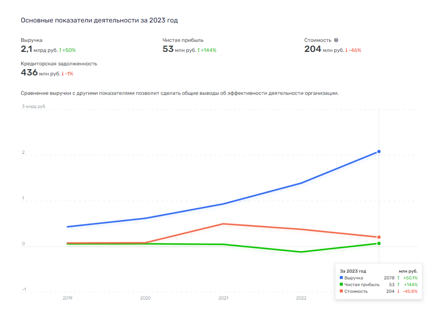Click the Выручка metric heading
The width and height of the screenshot is (446, 323).
pyautogui.click(x=31, y=40)
